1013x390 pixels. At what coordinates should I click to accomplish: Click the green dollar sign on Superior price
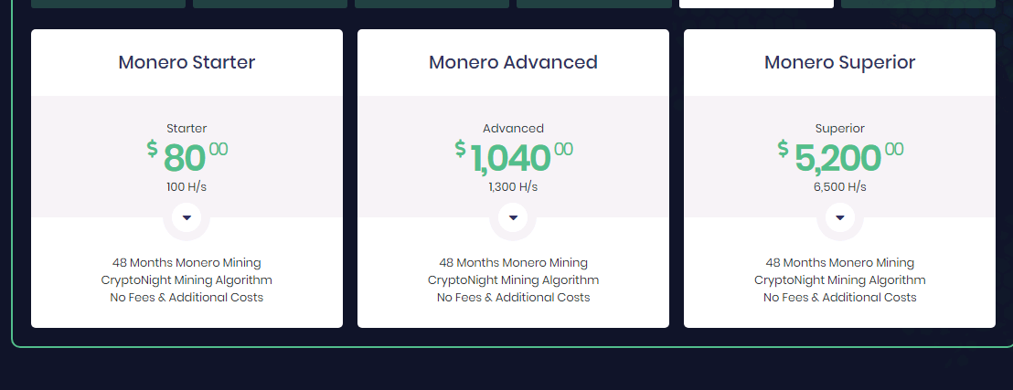(783, 149)
